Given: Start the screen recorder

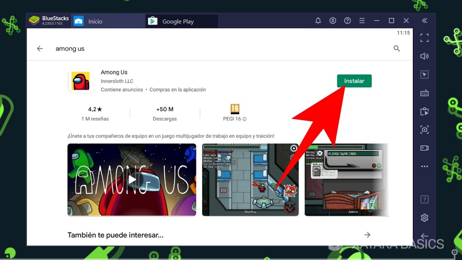Looking at the screenshot, I should tap(424, 148).
